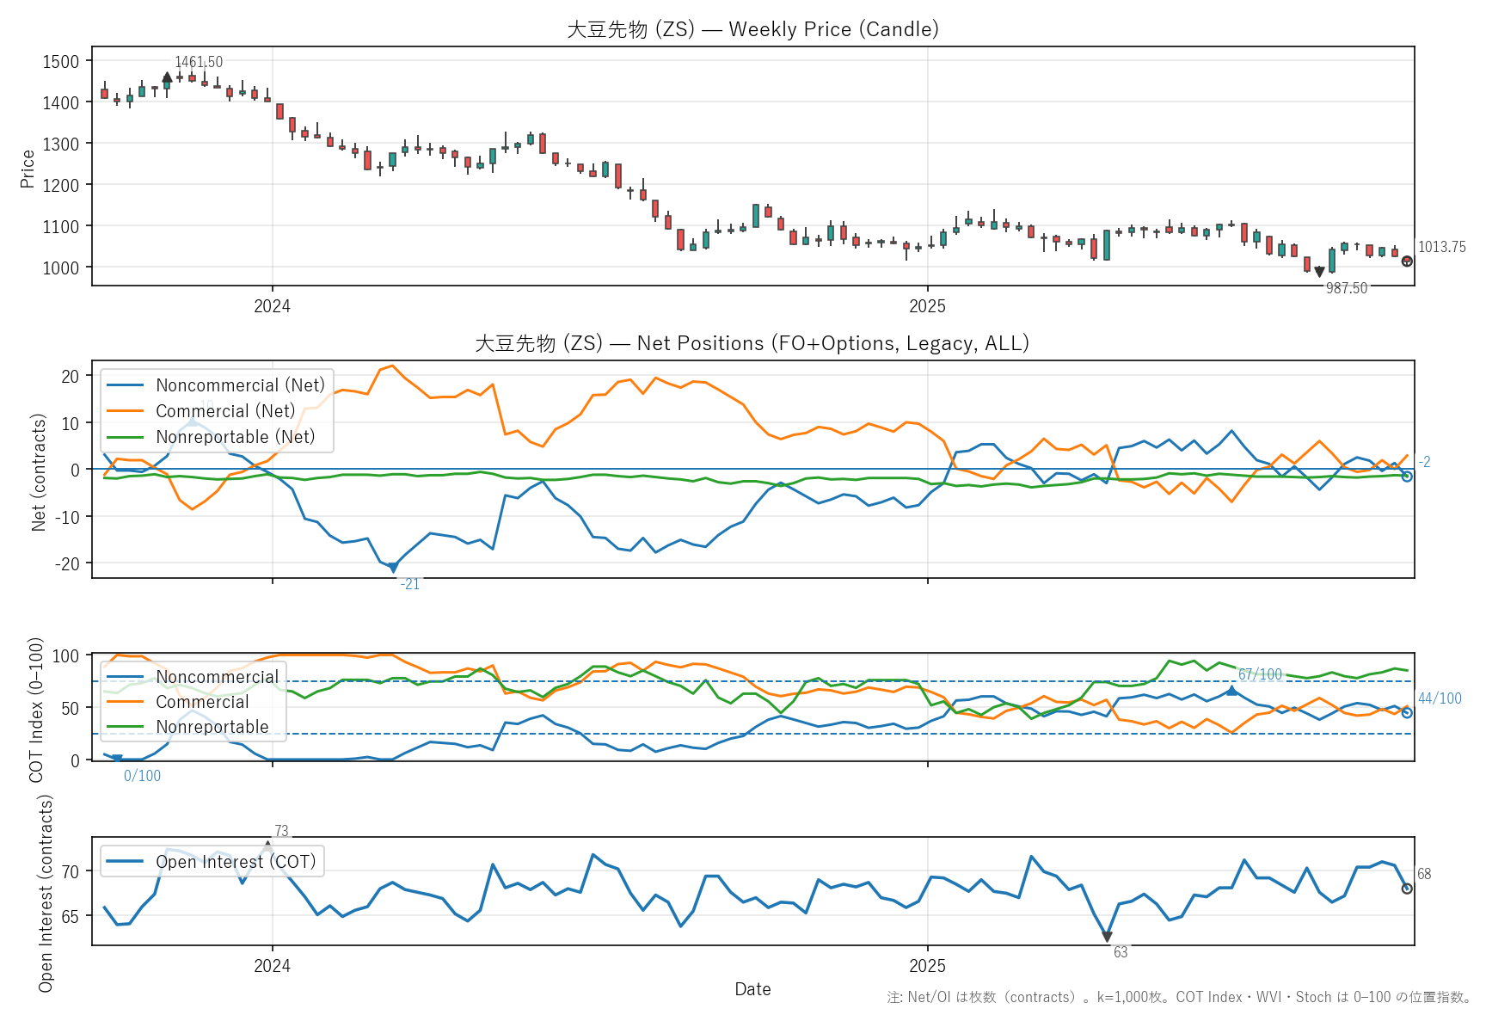Click the 2024 tick label under the price chart
The height and width of the screenshot is (1015, 1486).
[273, 306]
